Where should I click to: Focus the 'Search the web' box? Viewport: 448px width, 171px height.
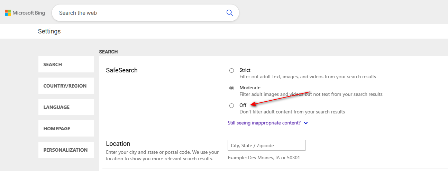tap(138, 13)
